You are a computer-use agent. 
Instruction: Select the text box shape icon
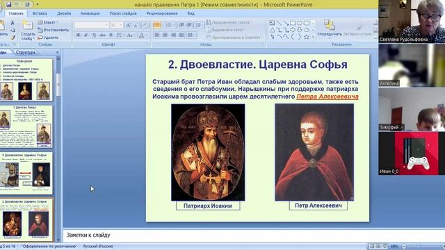coord(272,23)
